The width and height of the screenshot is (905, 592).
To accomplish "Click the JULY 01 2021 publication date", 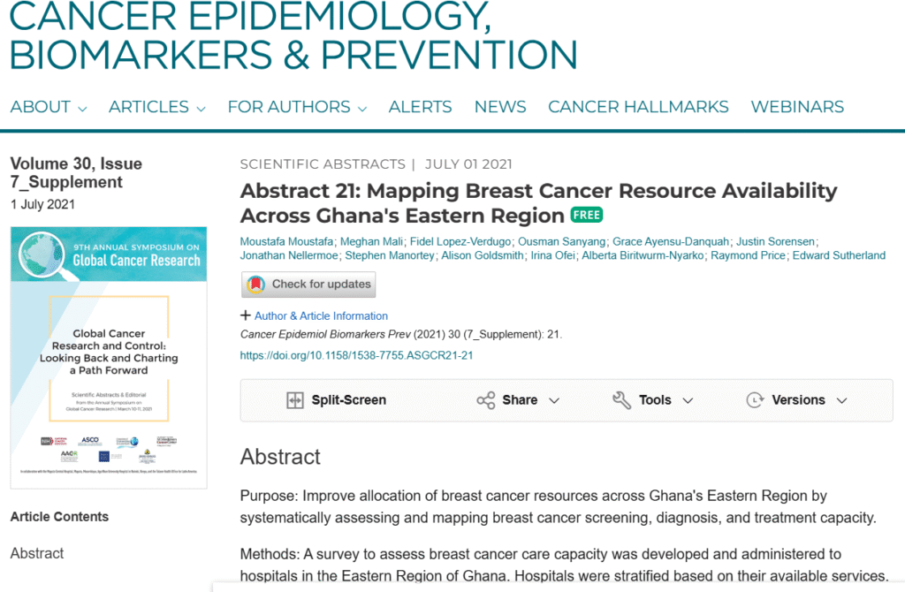I will (x=468, y=164).
